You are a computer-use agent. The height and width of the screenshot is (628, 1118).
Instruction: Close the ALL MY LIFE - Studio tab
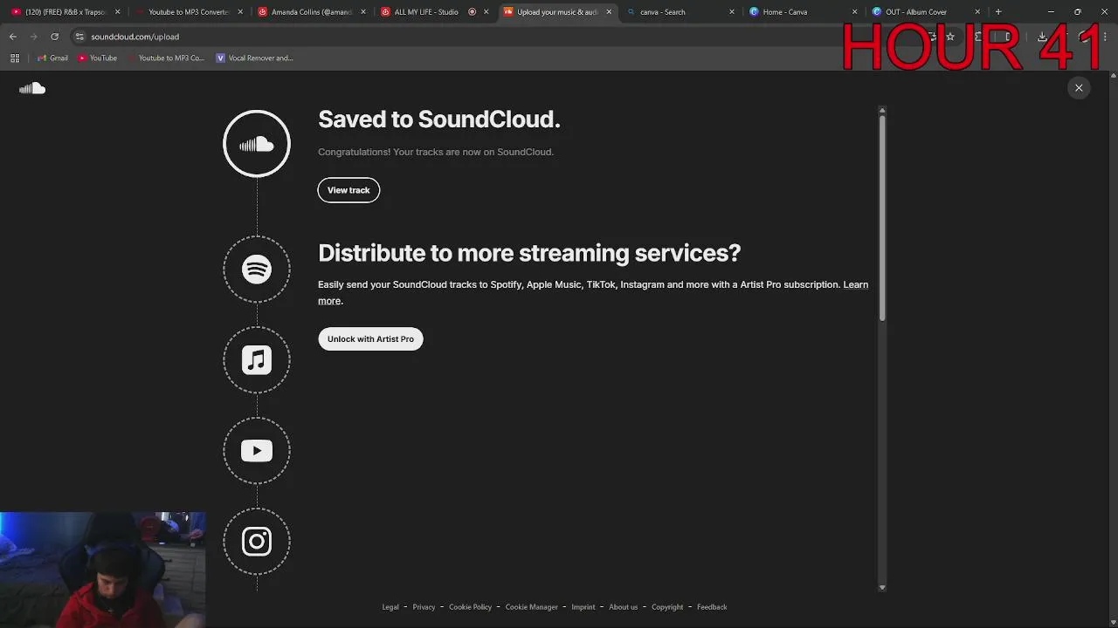point(486,12)
